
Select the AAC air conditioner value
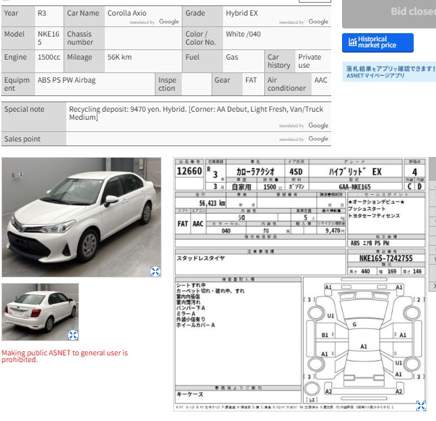[x=320, y=80]
